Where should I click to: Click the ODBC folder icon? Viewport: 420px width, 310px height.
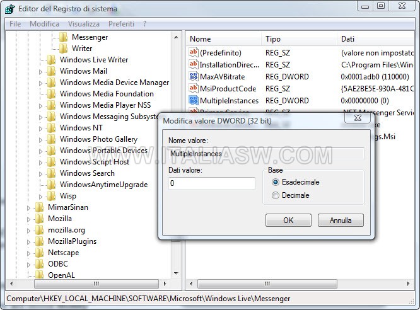click(39, 264)
